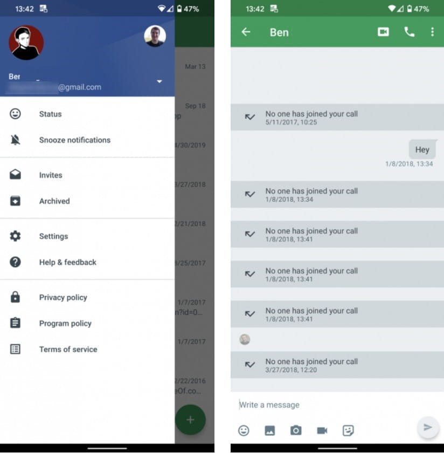The image size is (444, 453).
Task: Take a photo with the camera icon
Action: (296, 430)
